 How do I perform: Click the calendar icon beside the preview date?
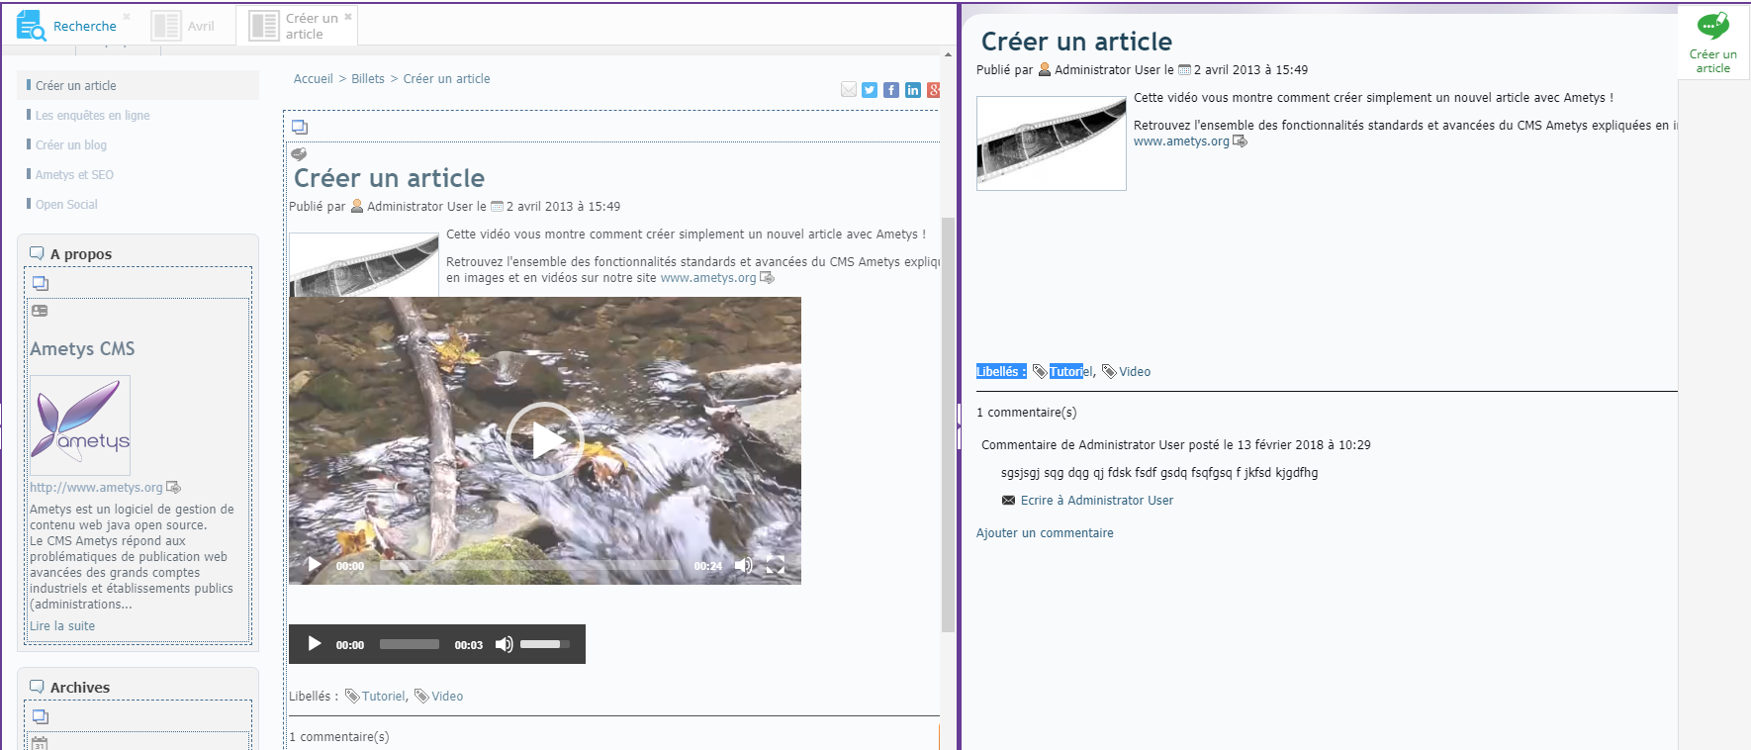[1184, 70]
